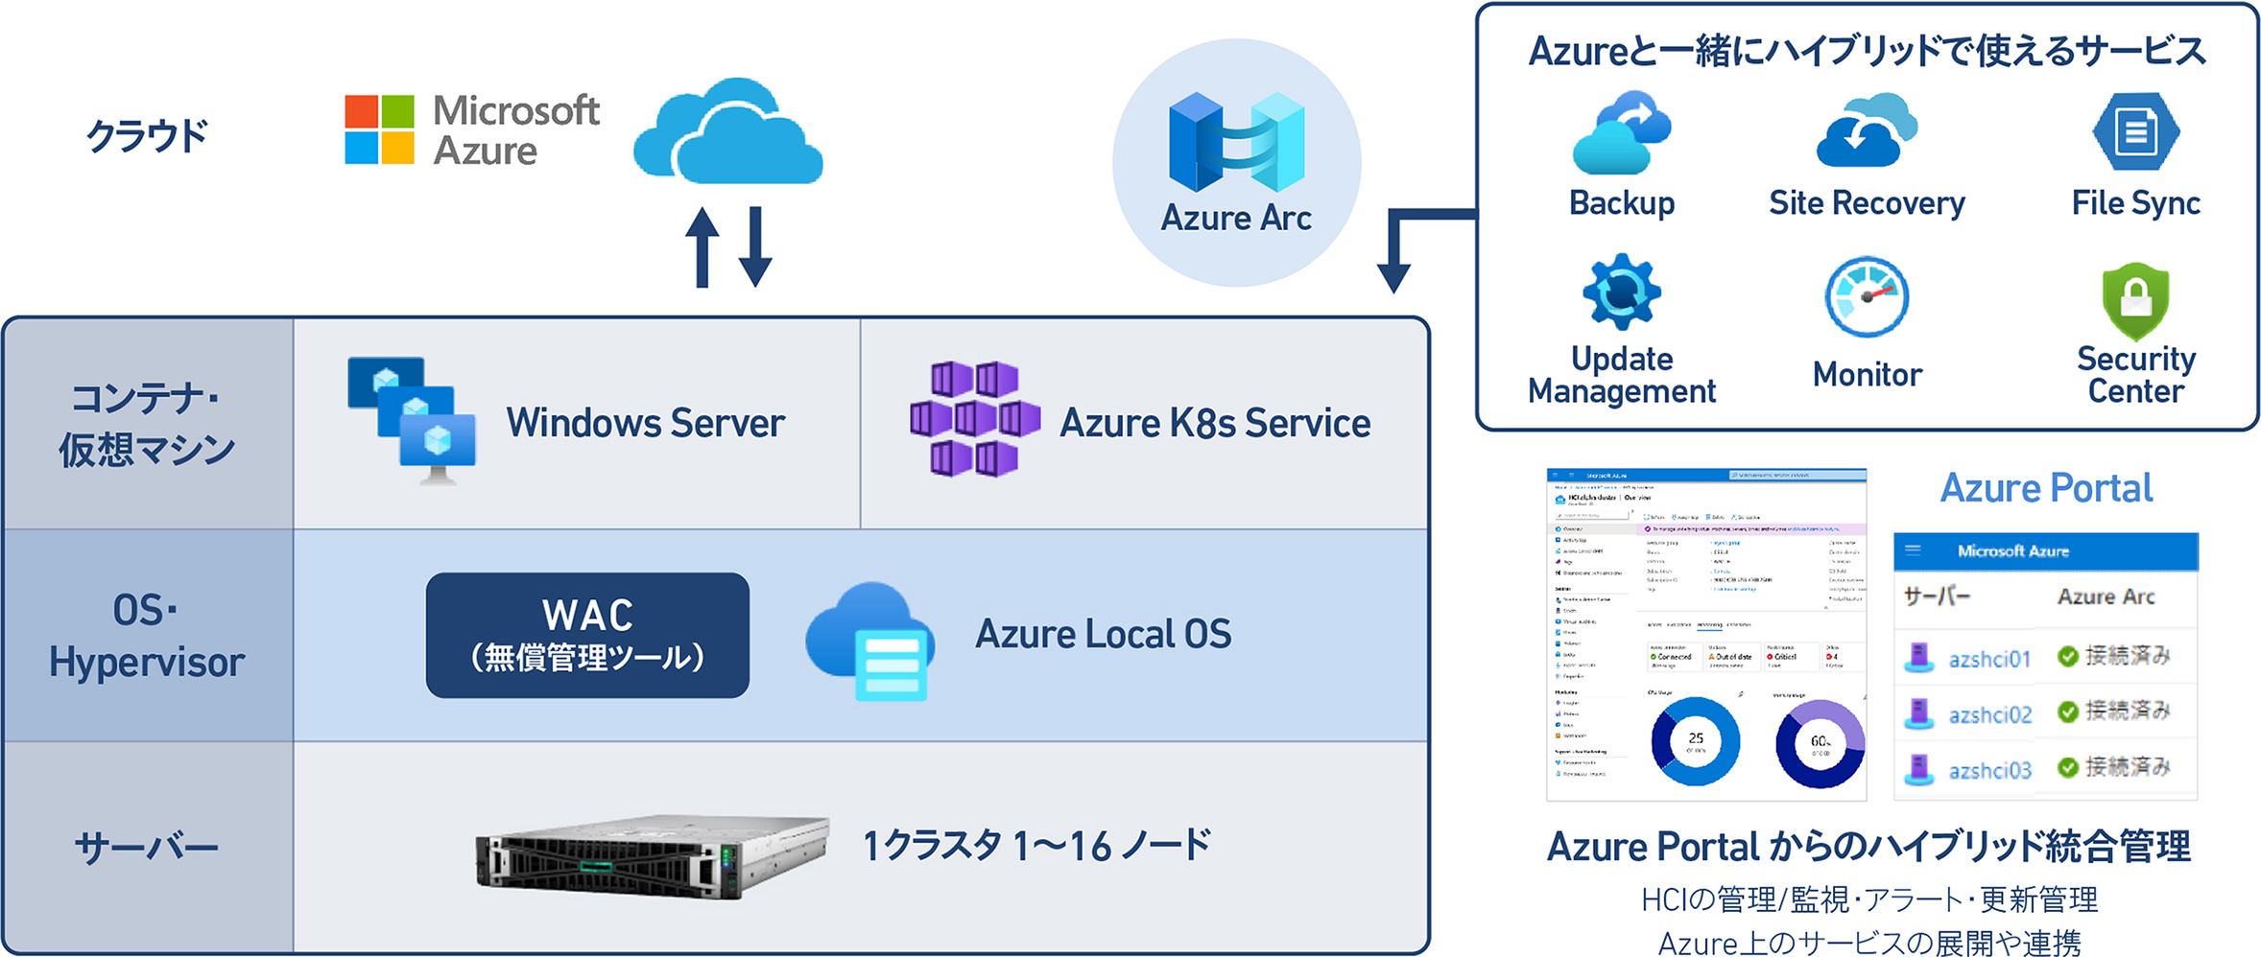The height and width of the screenshot is (957, 2261).
Task: Select the Security Center shield icon
Action: coord(2134,299)
